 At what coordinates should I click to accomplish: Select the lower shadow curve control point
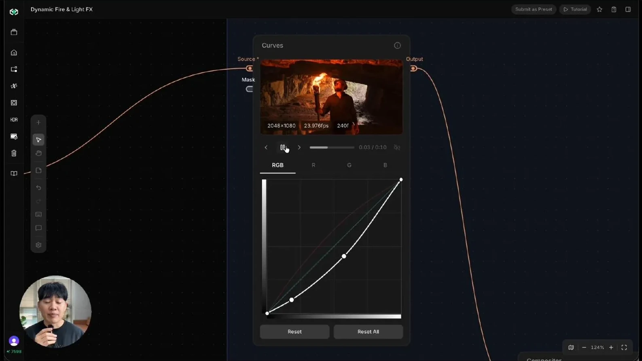292,300
